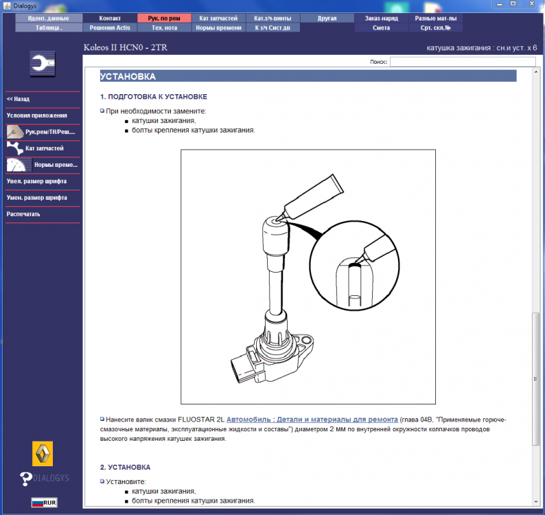
Task: Open the Другая tab
Action: tap(327, 18)
